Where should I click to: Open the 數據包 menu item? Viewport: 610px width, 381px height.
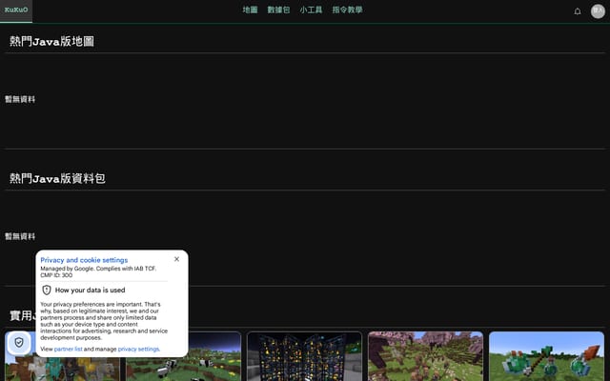tap(278, 10)
